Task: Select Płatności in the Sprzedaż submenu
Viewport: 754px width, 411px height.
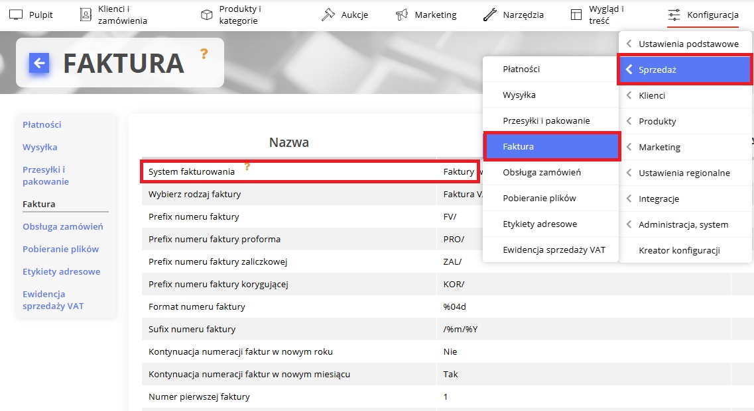Action: click(550, 69)
